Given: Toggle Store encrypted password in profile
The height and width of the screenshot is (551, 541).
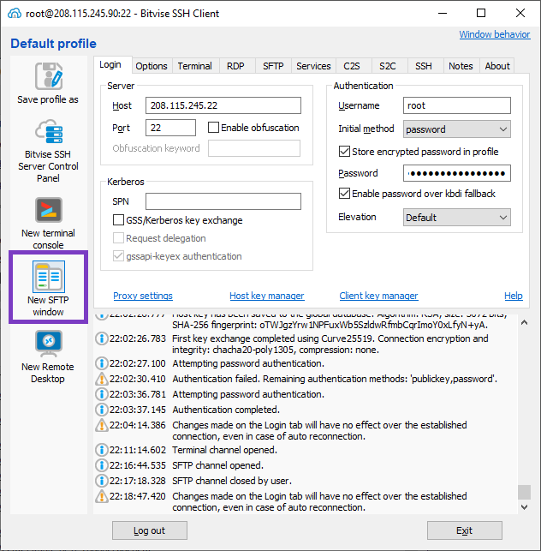Looking at the screenshot, I should coord(344,152).
